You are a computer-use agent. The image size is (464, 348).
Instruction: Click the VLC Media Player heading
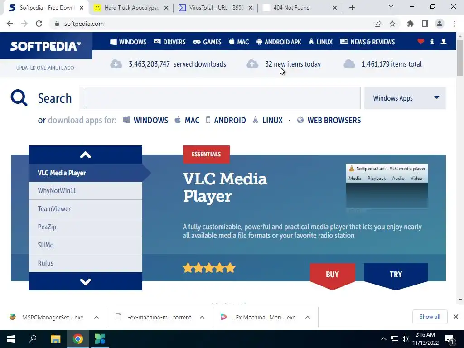[225, 187]
